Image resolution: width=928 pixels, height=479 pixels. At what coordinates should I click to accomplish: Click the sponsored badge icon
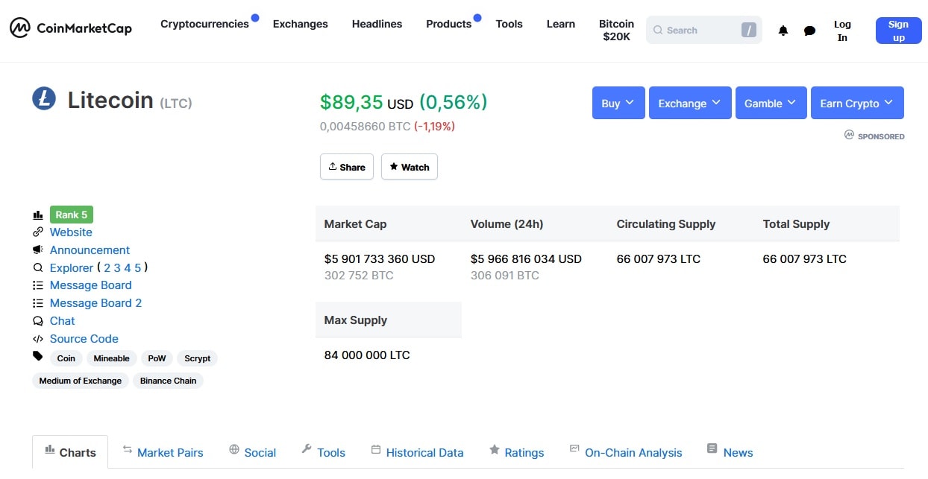(x=849, y=135)
